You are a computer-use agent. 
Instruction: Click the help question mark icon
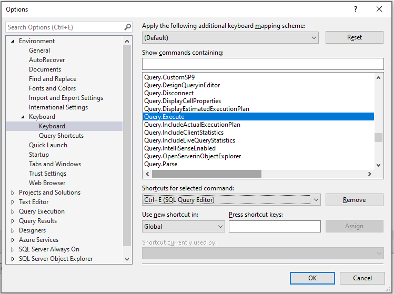pyautogui.click(x=355, y=9)
